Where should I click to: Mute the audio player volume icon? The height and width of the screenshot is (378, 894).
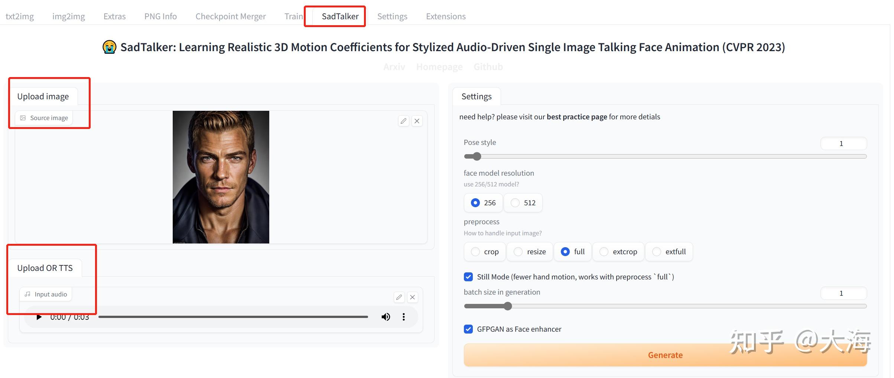tap(386, 317)
